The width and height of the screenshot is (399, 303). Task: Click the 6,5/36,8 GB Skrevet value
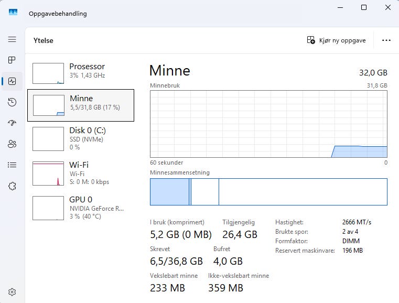[176, 261]
